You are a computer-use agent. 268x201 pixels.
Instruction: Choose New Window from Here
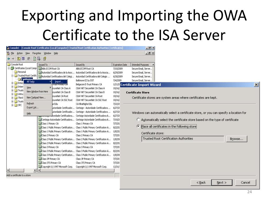[x=38, y=92]
